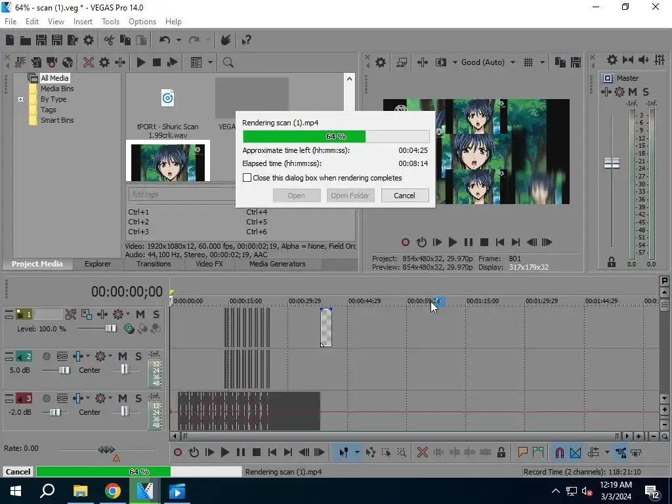Open the Tools menu
This screenshot has height=504, width=672.
(x=110, y=22)
